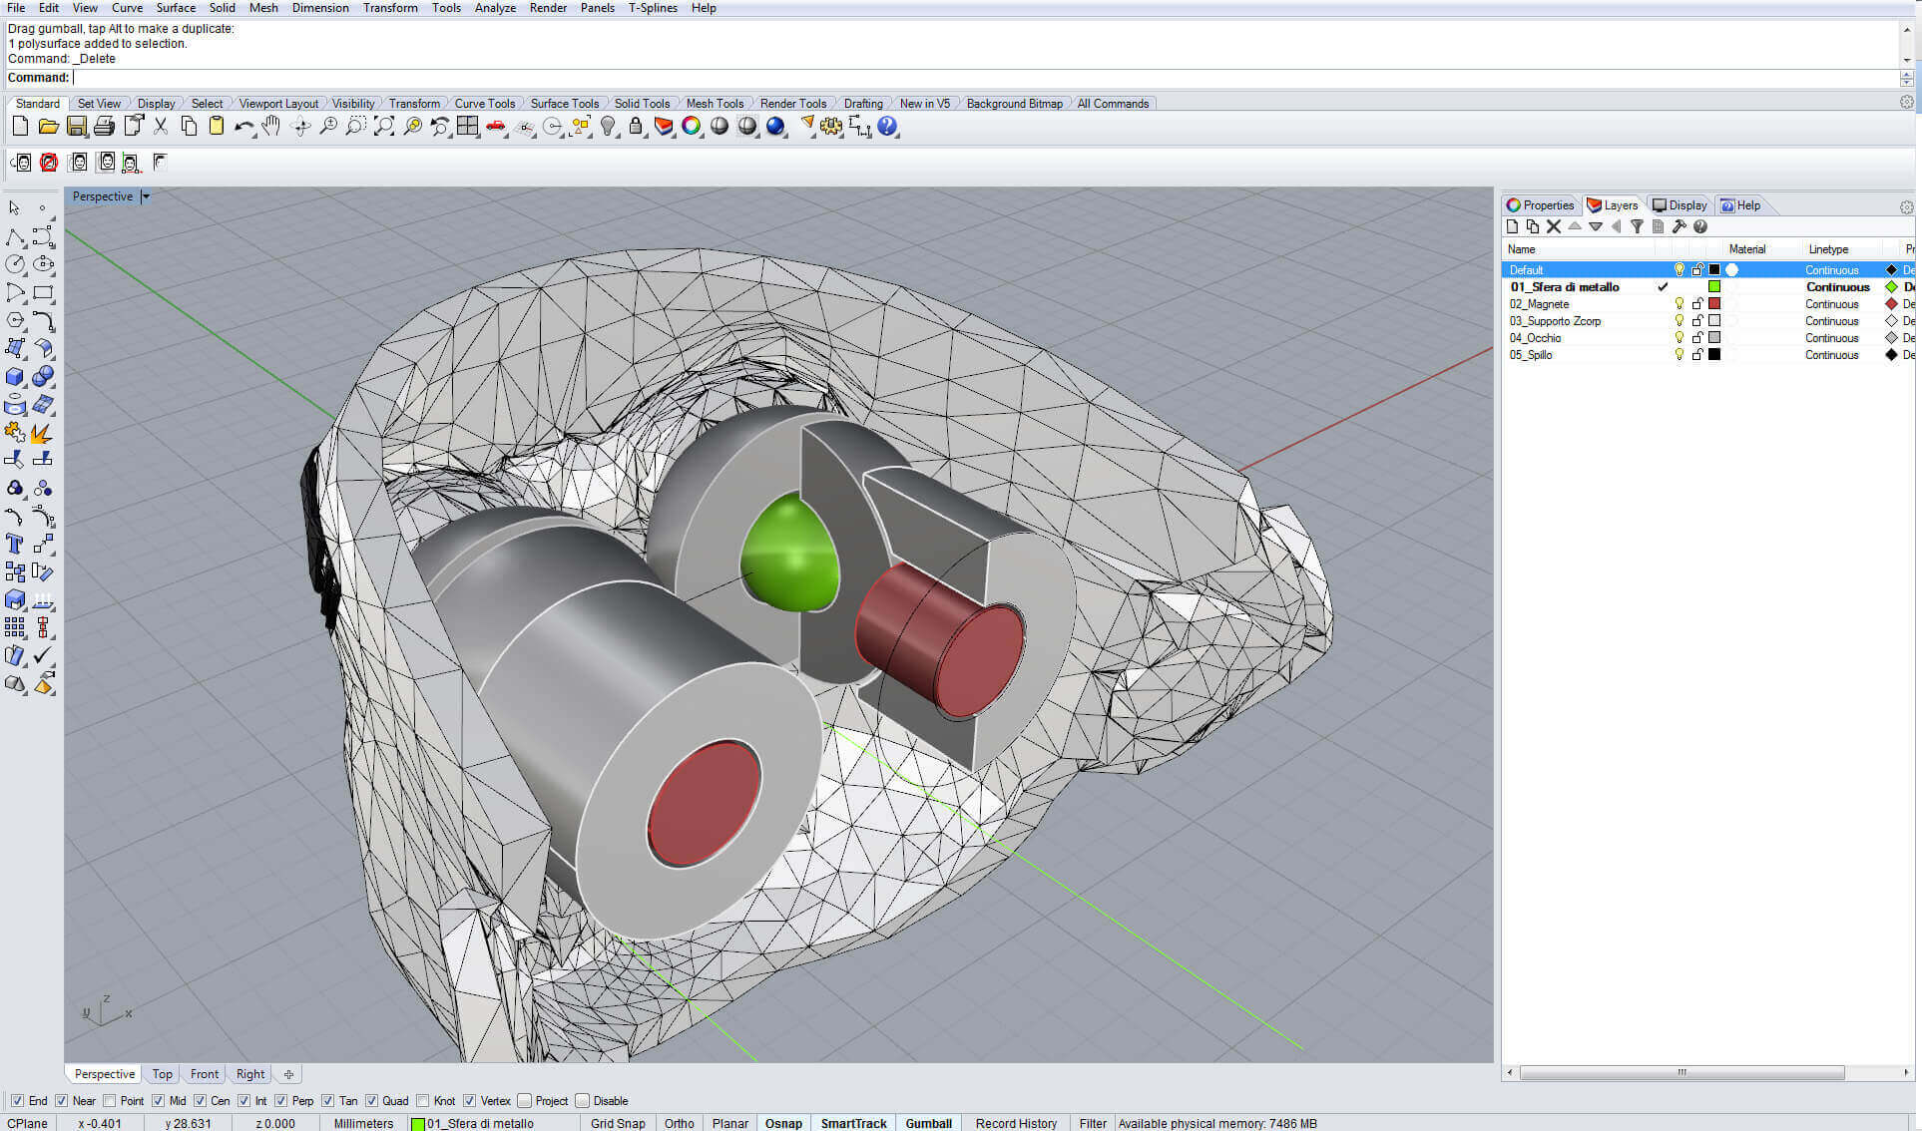Enable the Disable osnap checkbox

pos(583,1101)
